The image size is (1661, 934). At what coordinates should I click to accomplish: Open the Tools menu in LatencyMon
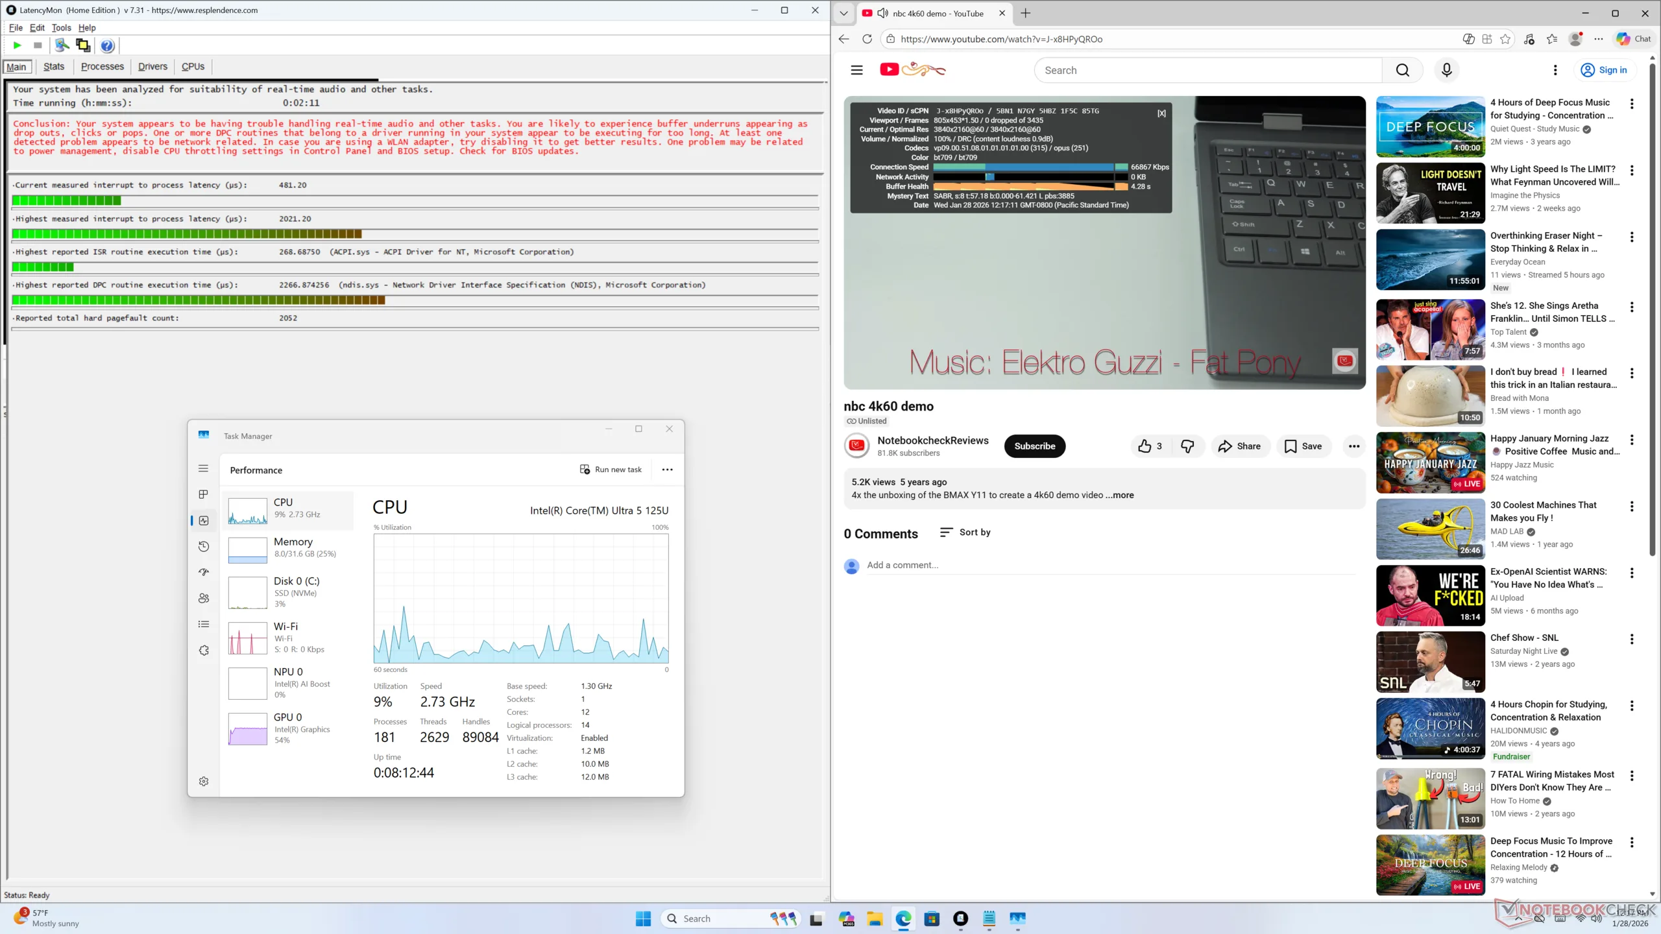(61, 28)
